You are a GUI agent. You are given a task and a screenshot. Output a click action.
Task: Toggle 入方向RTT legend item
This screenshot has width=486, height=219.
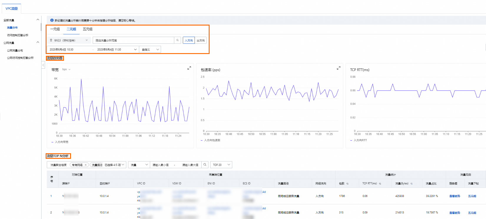359,140
